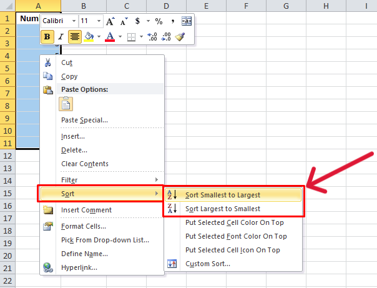
Task: Apply the yellow fill color bucket
Action: coord(89,37)
